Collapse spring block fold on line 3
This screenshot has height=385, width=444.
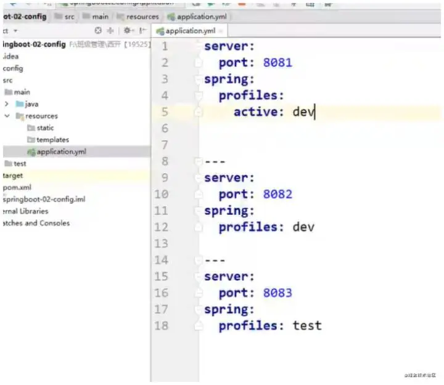pos(199,79)
